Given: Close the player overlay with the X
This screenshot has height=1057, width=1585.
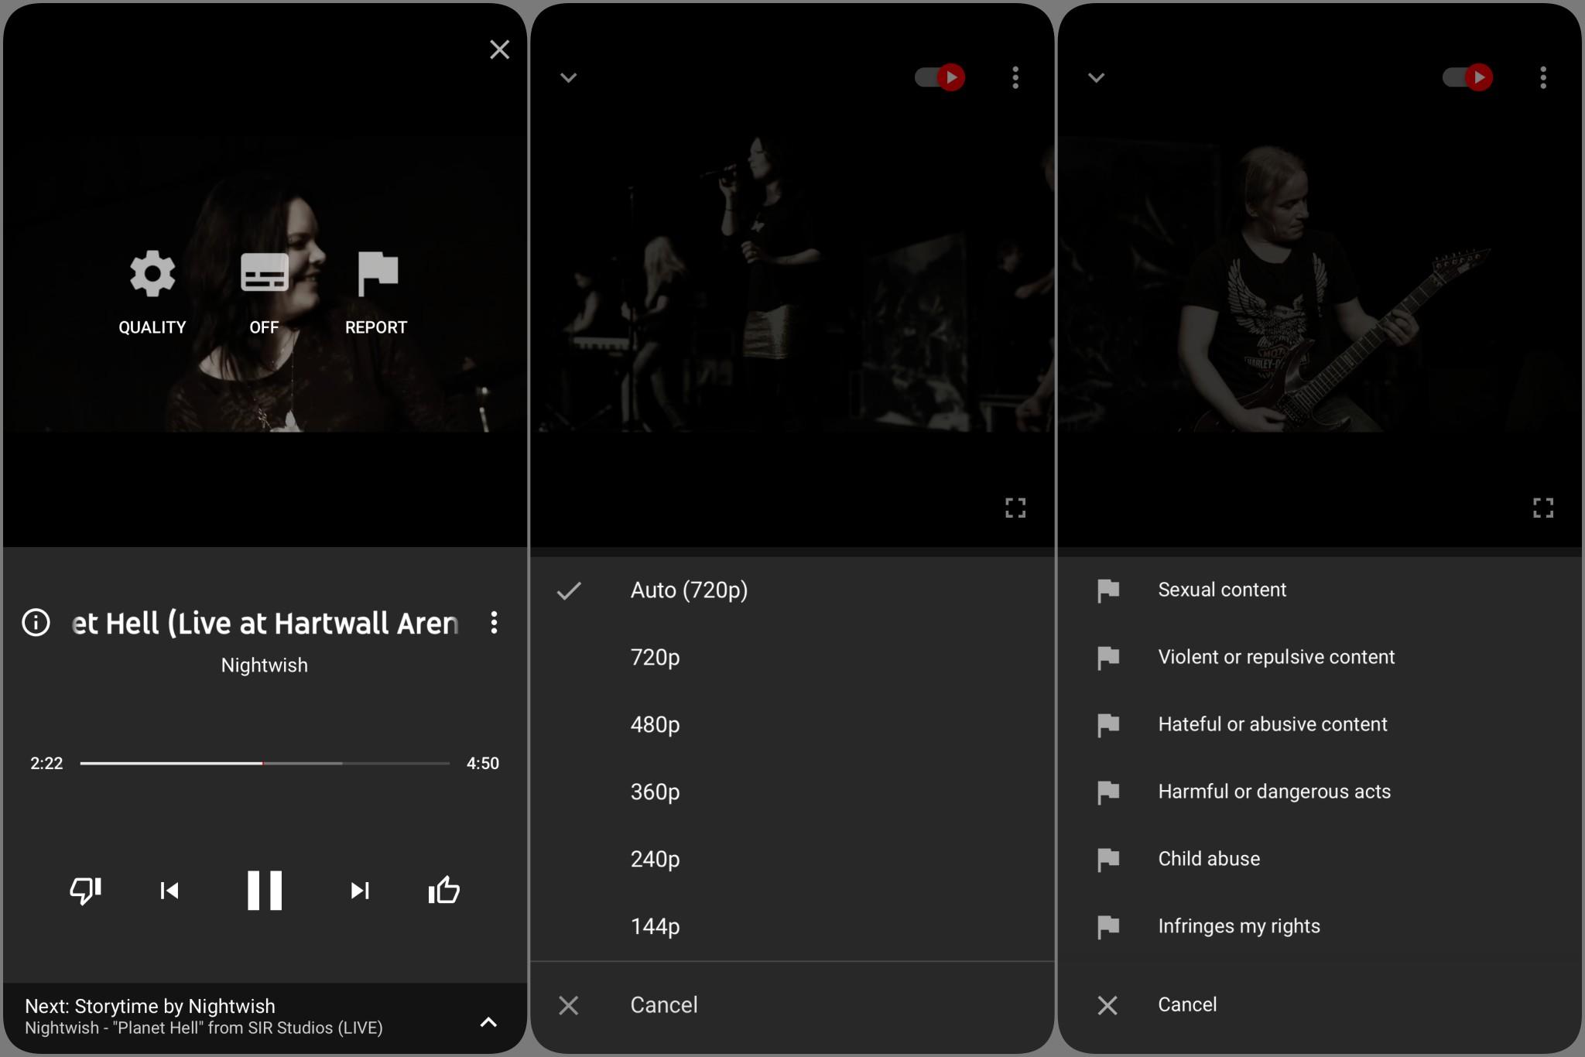Looking at the screenshot, I should [500, 50].
